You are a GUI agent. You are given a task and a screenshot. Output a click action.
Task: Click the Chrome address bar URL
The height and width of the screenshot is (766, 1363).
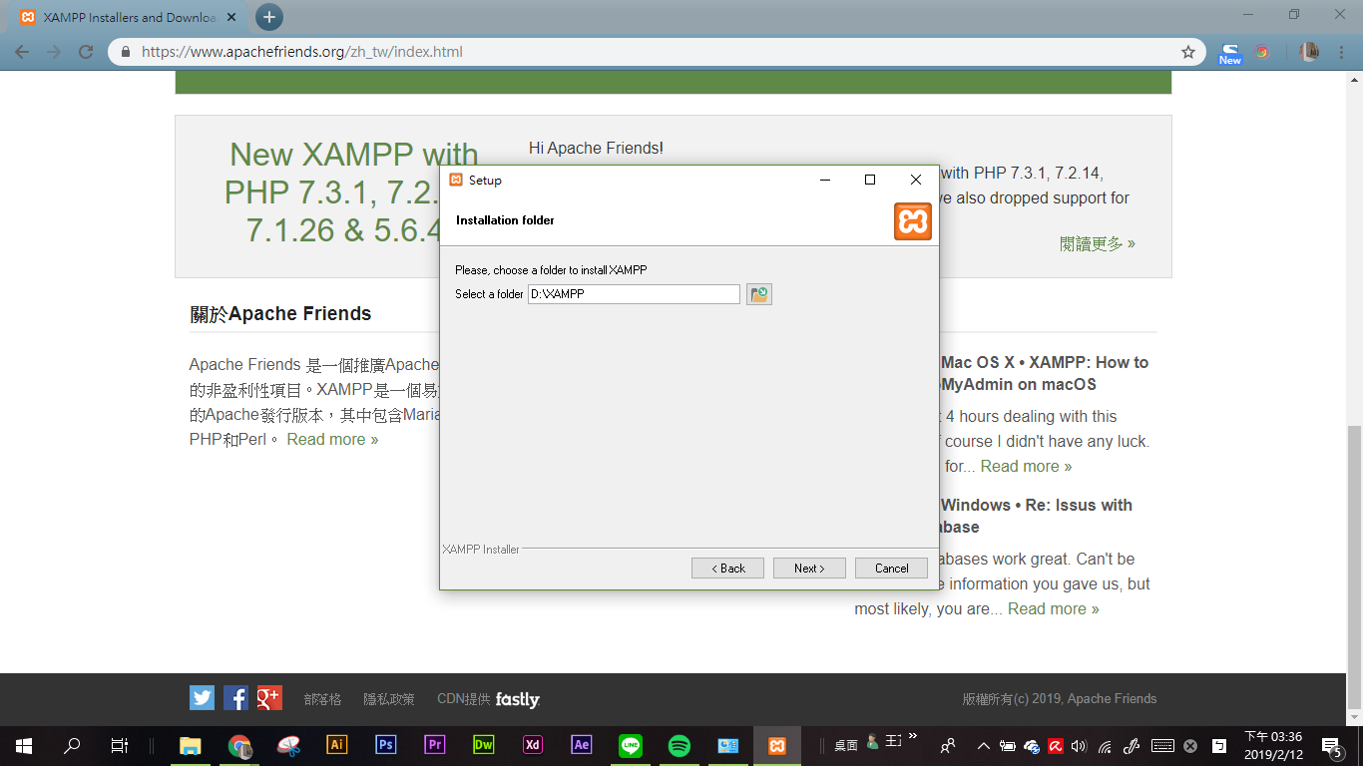302,52
